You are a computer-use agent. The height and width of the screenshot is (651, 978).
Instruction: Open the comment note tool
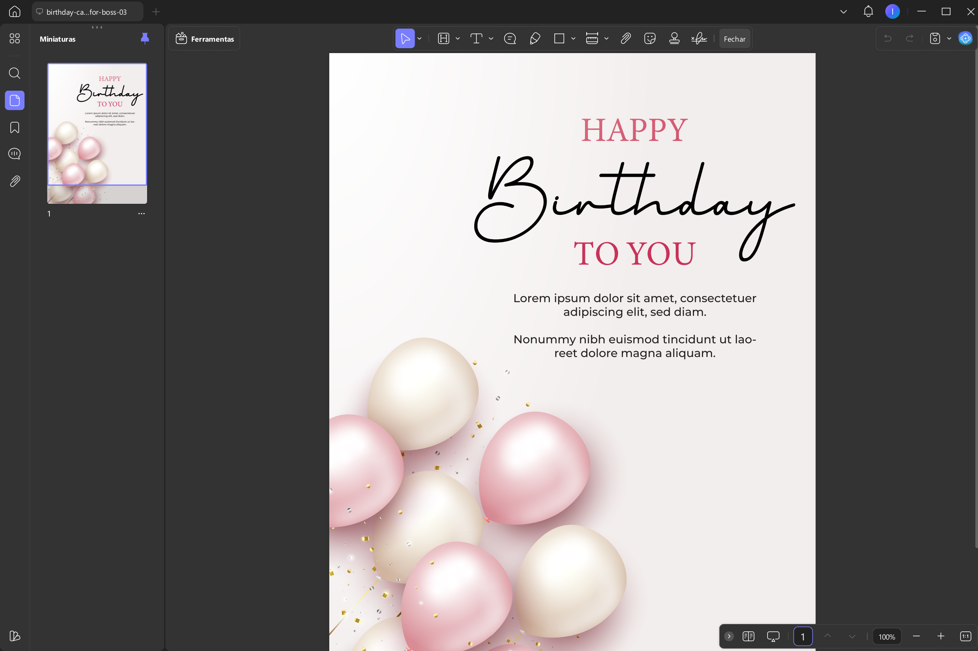pyautogui.click(x=509, y=39)
